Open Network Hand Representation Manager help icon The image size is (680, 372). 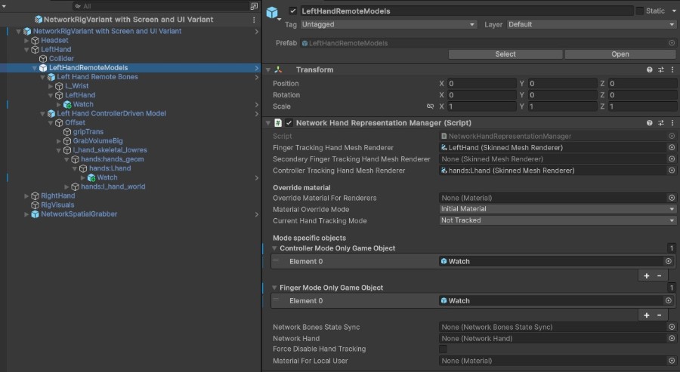[x=649, y=123]
